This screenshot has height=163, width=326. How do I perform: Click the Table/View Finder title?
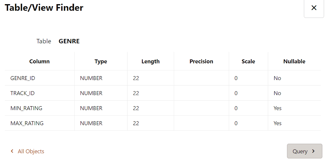tap(44, 8)
